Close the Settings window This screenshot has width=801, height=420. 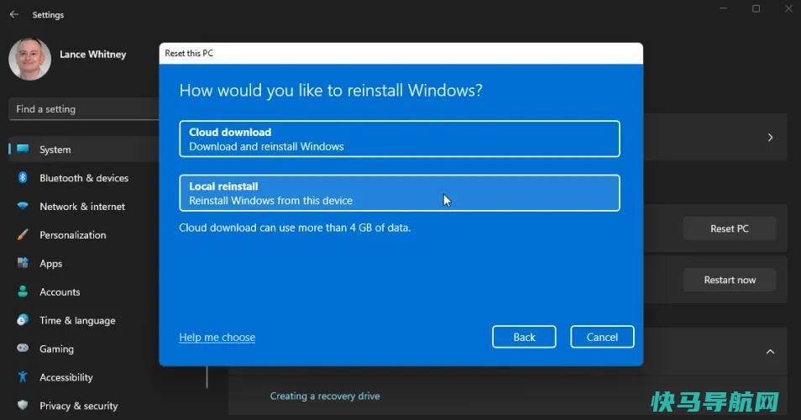(788, 8)
